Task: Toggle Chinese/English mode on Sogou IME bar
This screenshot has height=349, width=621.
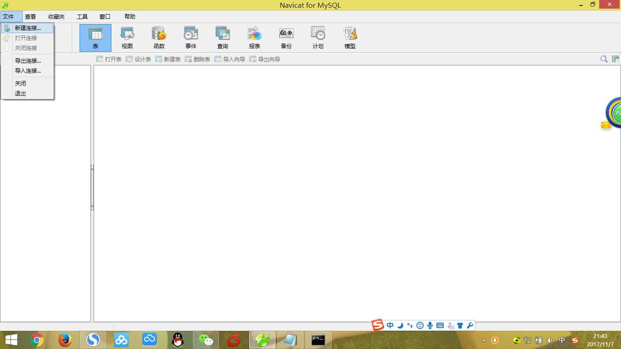Action: coord(390,325)
